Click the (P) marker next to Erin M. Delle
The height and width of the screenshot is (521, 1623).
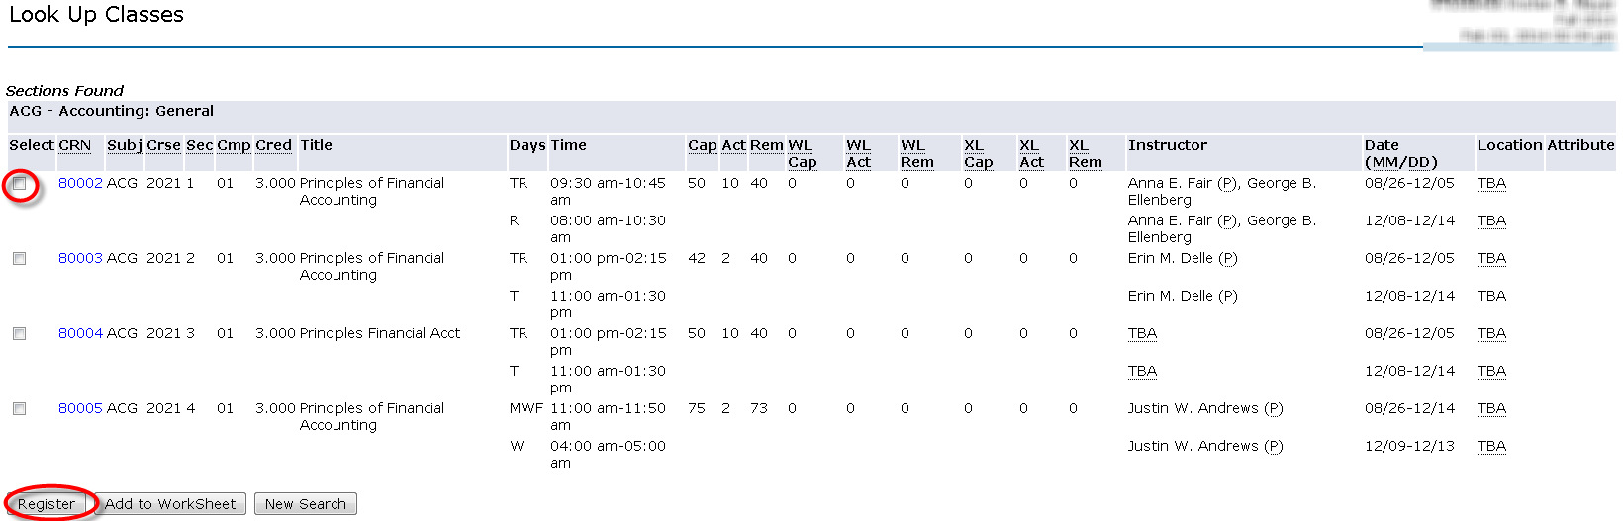point(1227,258)
